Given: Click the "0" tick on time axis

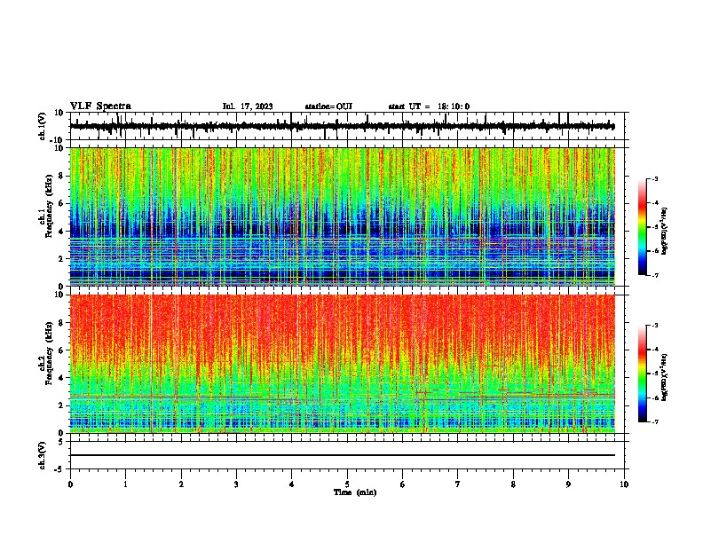Looking at the screenshot, I should (70, 484).
